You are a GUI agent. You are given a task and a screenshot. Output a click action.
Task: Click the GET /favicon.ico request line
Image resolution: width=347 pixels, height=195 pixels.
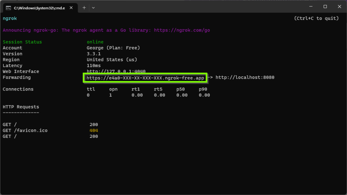(x=25, y=130)
